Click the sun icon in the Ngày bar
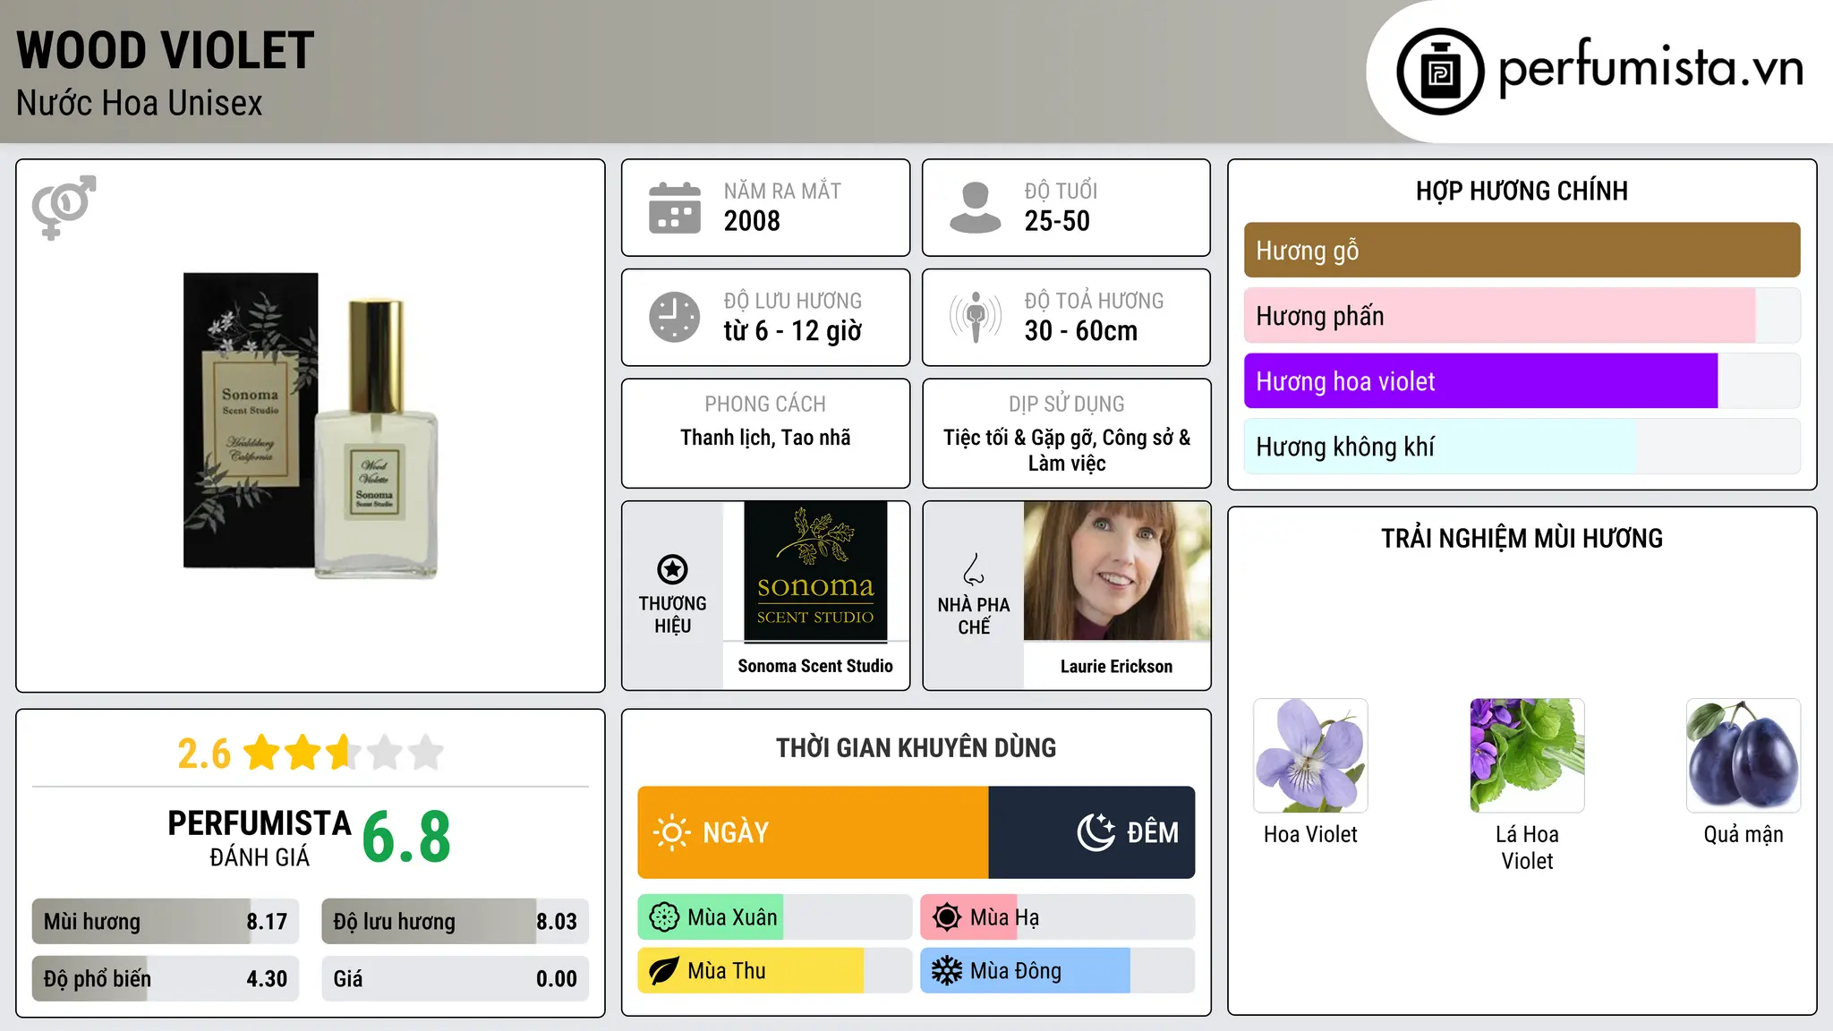Viewport: 1833px width, 1031px height. [672, 832]
